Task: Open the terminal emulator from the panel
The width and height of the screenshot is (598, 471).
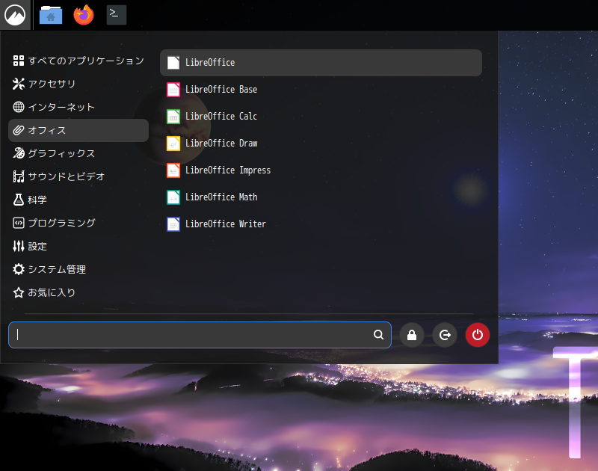Action: tap(117, 14)
